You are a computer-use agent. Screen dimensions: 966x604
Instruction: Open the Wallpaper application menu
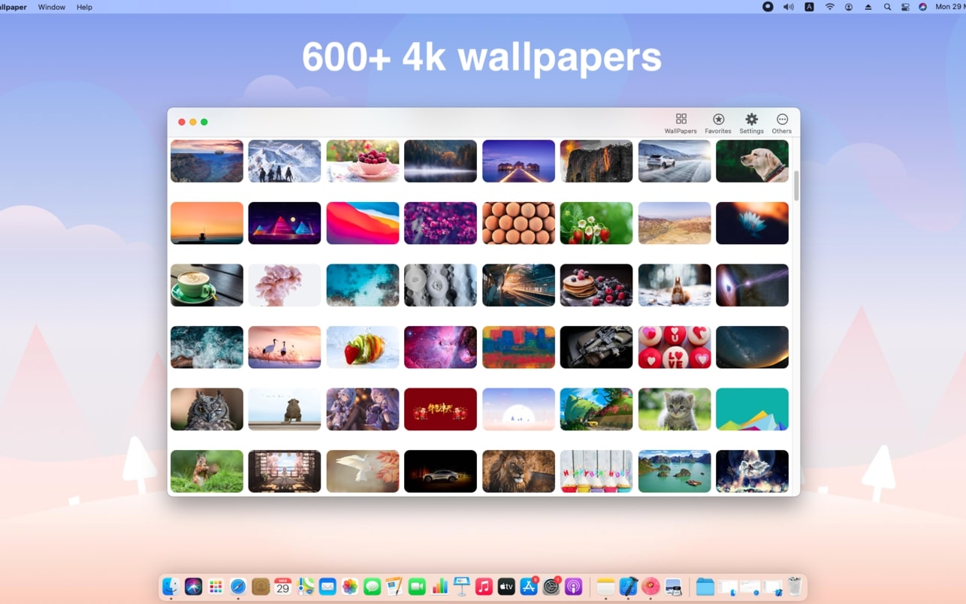(x=12, y=7)
